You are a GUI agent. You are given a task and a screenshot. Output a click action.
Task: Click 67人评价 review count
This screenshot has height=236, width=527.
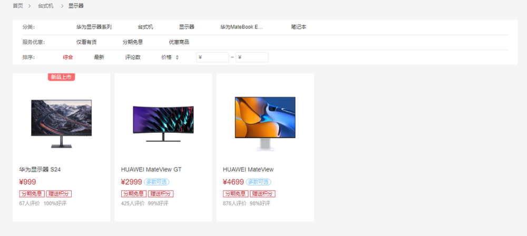pos(30,204)
